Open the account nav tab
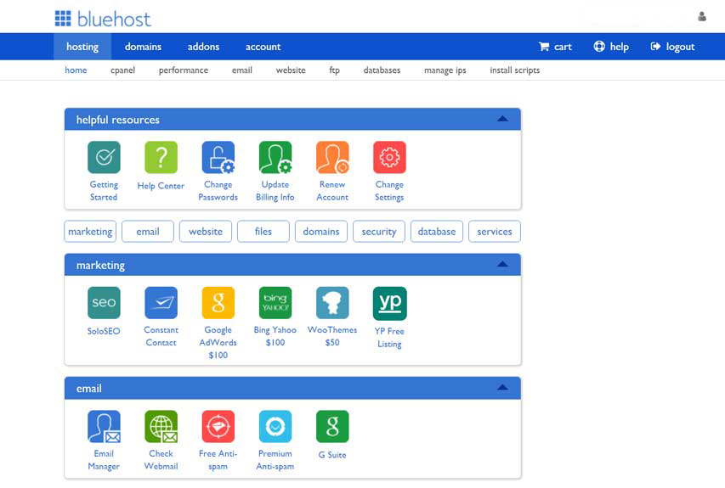The width and height of the screenshot is (725, 488). 263,47
